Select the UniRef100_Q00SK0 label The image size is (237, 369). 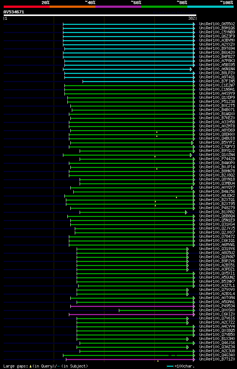[x=217, y=310]
